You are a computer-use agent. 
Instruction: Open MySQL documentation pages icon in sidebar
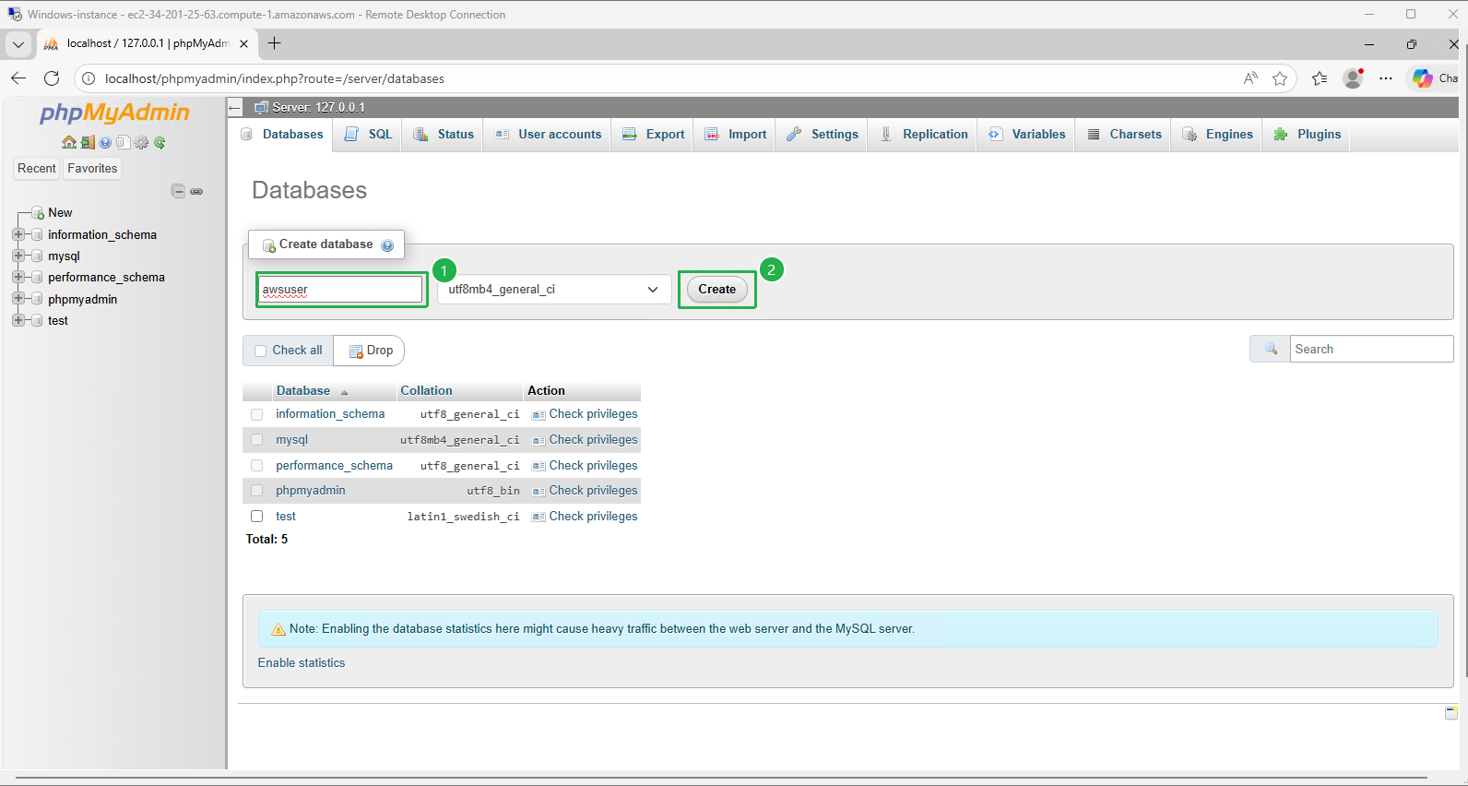(124, 142)
